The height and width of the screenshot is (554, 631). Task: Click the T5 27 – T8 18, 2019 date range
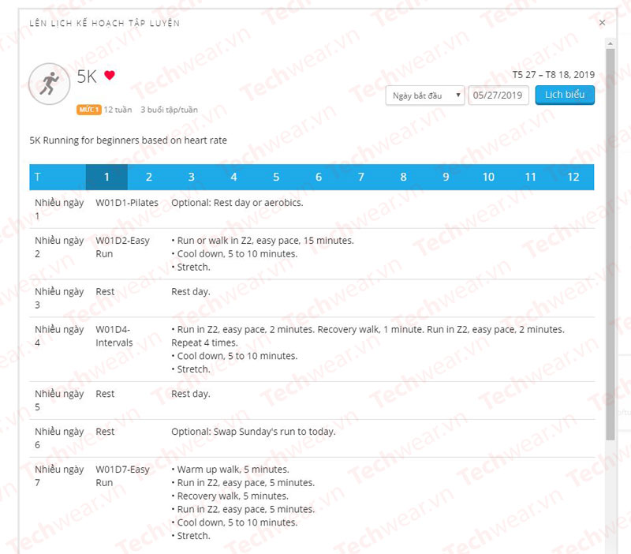coord(554,75)
